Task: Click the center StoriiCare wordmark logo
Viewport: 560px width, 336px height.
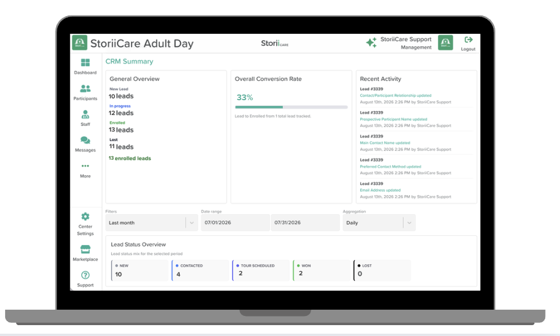Action: point(274,43)
